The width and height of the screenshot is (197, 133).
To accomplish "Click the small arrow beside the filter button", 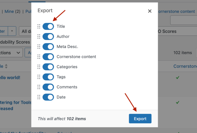I will coord(12,31).
